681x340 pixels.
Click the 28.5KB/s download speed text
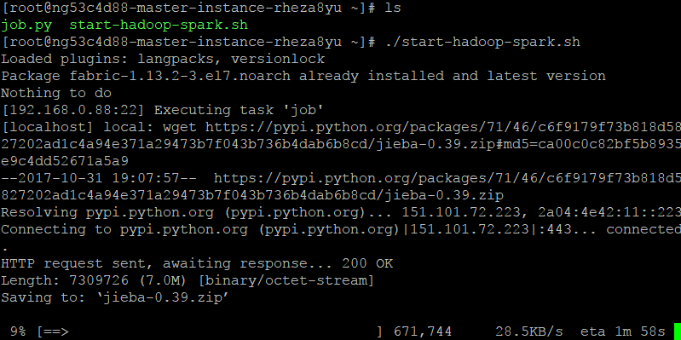pos(529,331)
